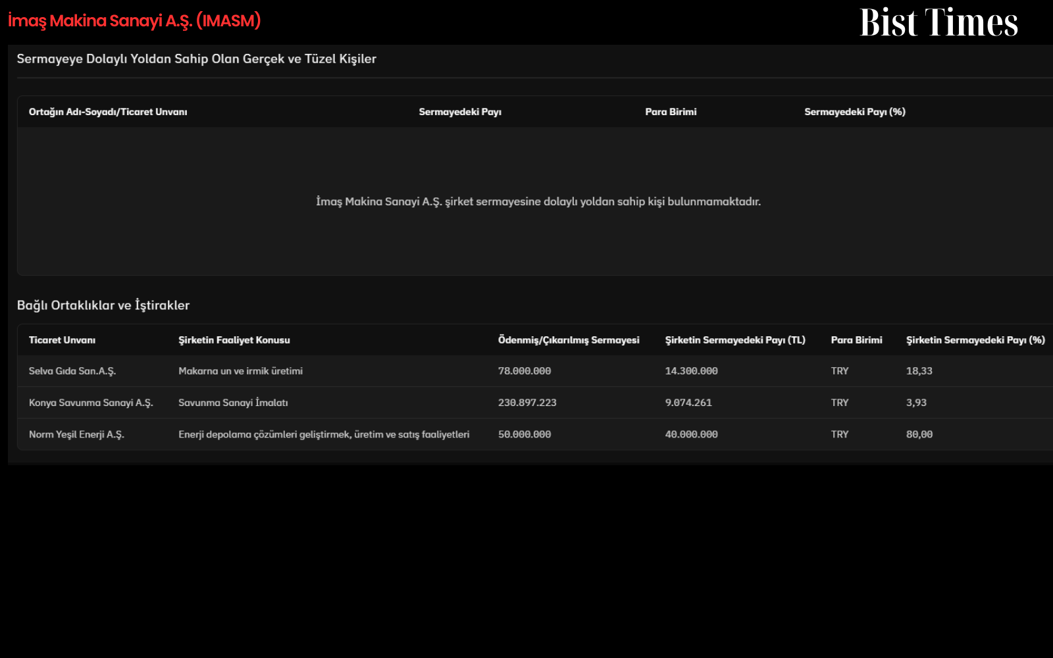Click the 80,00 percentage value
This screenshot has width=1053, height=658.
click(x=919, y=434)
